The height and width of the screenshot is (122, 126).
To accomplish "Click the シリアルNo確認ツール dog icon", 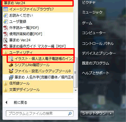I will click(x=11, y=65).
